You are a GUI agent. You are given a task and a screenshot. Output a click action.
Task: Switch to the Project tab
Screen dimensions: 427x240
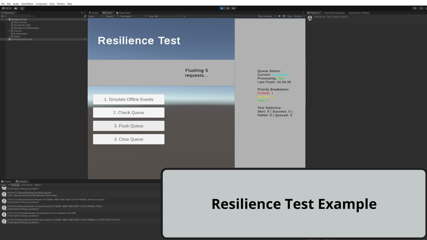[6, 181]
